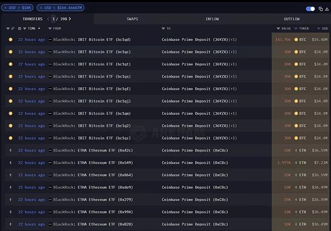This screenshot has height=231, width=331.
Task: Open the TOKEN column filter dropdown
Action: click(296, 28)
